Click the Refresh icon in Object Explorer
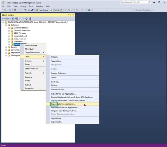The image size is (167, 147). point(26,19)
